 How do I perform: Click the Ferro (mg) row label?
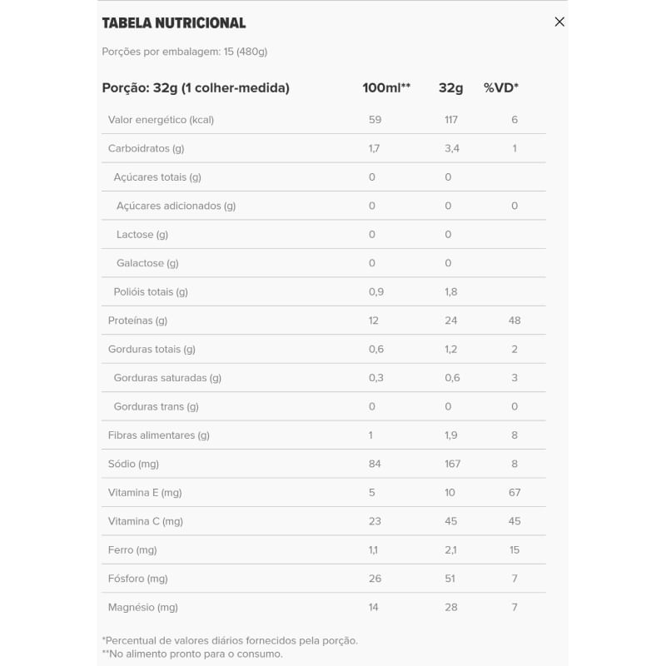point(132,550)
